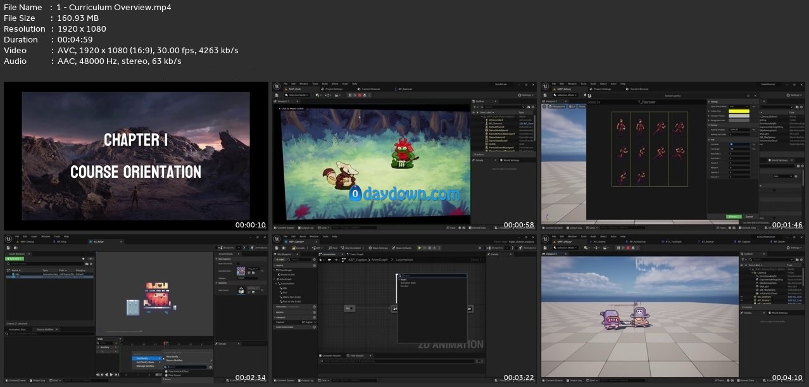Pick the yellow Outline Color swatch
Image resolution: width=809 pixels, height=387 pixels.
click(x=739, y=111)
